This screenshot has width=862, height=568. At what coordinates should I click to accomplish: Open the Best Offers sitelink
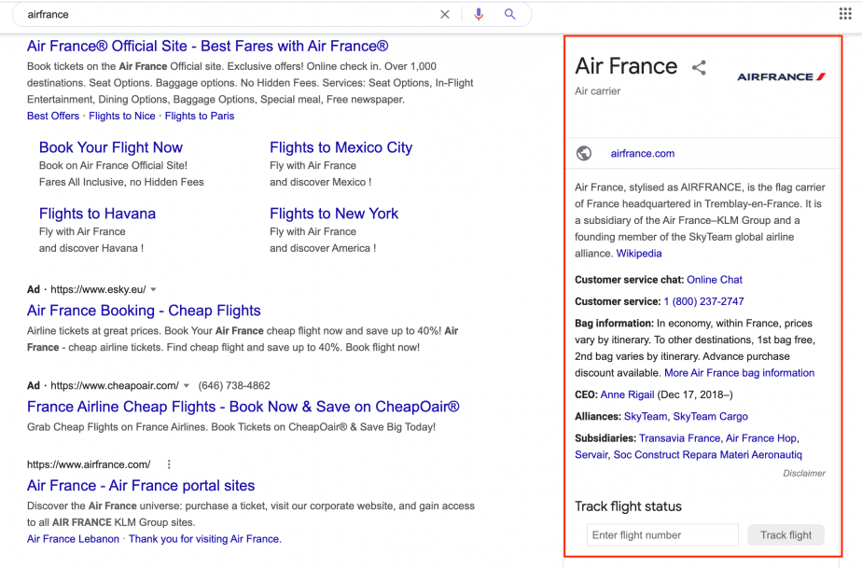53,116
